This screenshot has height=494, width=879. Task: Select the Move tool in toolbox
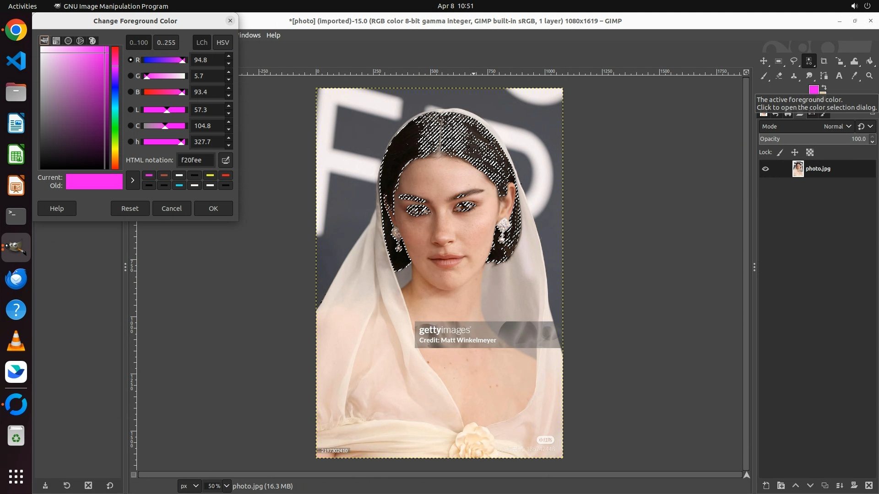764,61
